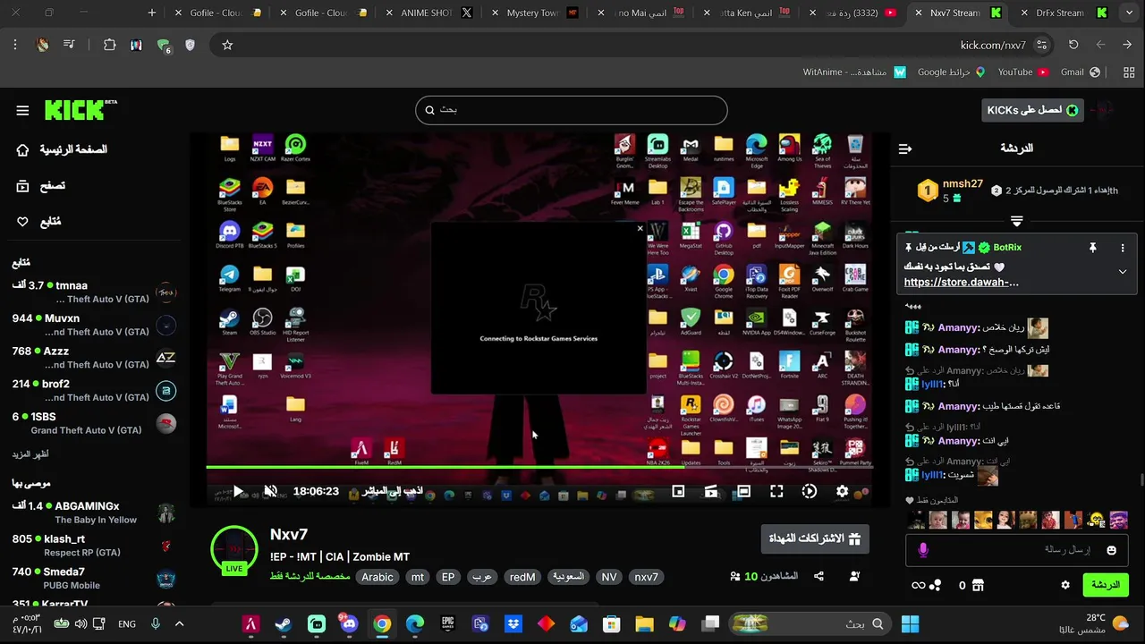The height and width of the screenshot is (644, 1145).
Task: Open chat settings gear icon
Action: pyautogui.click(x=1065, y=585)
